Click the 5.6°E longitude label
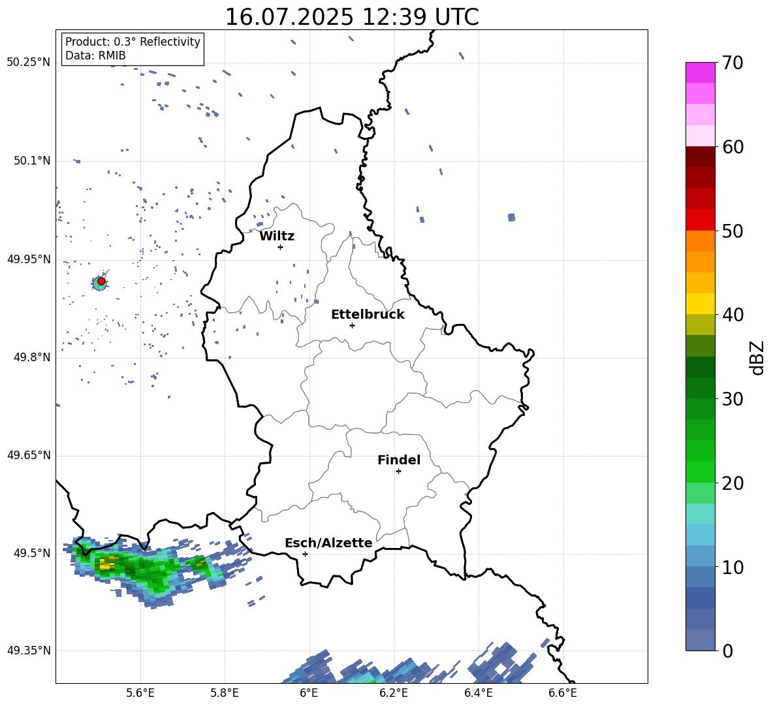 (140, 694)
